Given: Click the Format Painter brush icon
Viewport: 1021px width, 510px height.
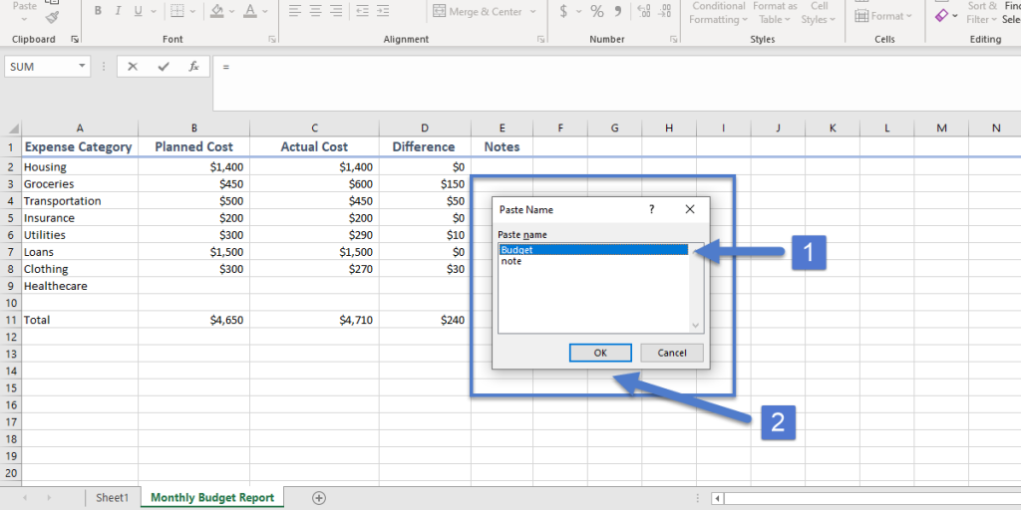Looking at the screenshot, I should click(x=52, y=17).
